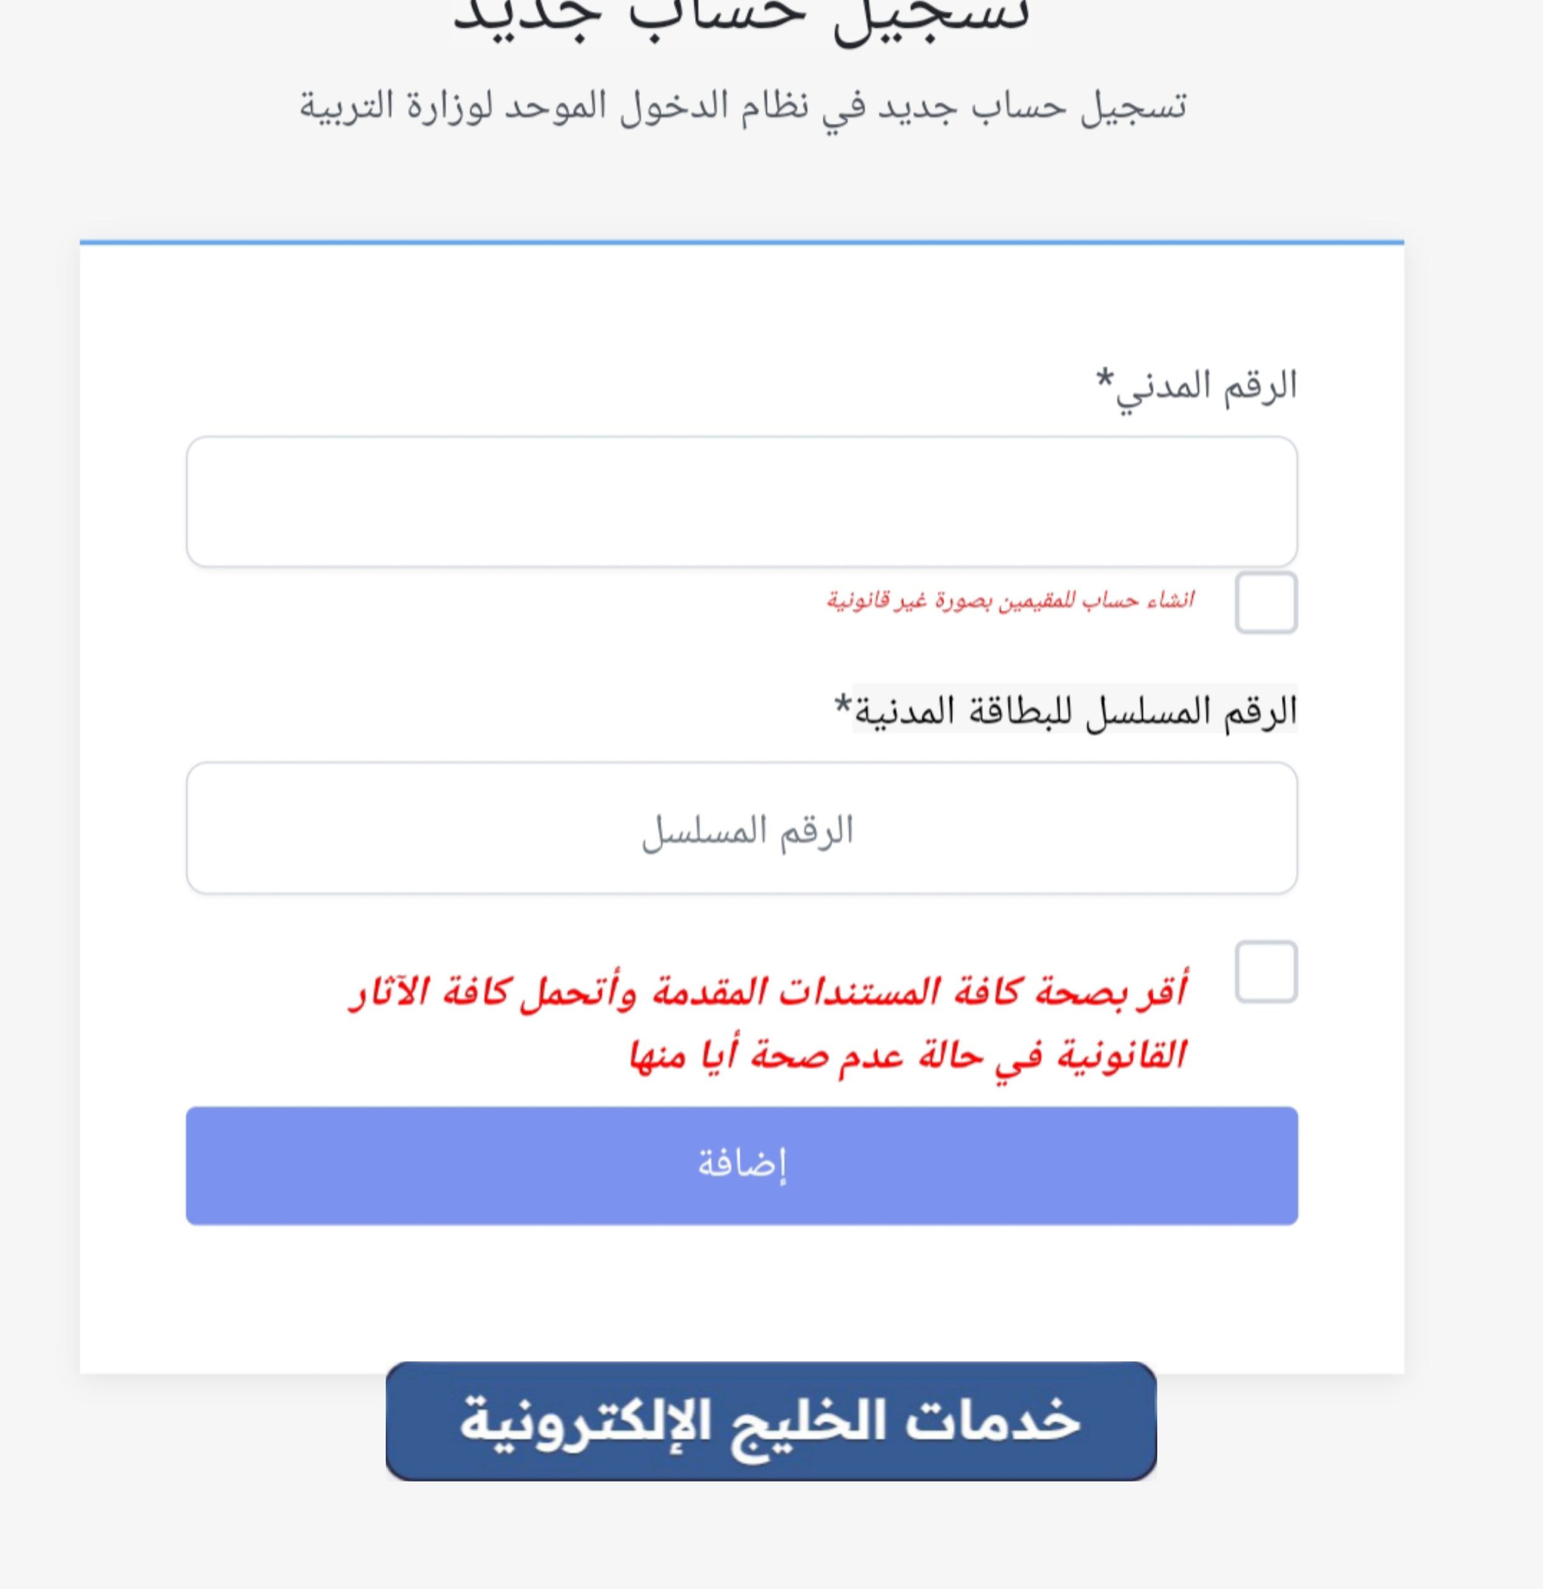The width and height of the screenshot is (1543, 1589).
Task: Click the subtitle about نظام الدخول الموحد
Action: click(742, 107)
